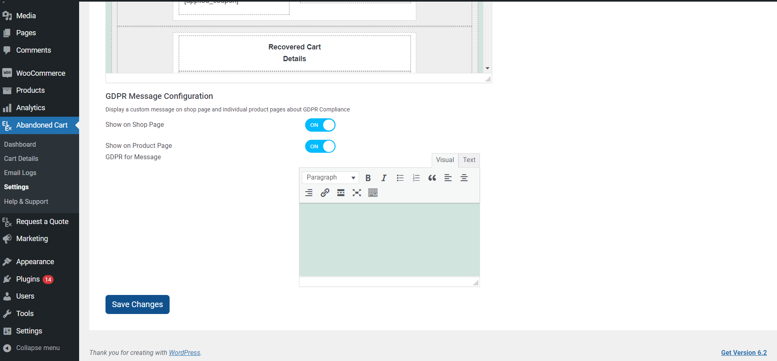Click the template editor scroll down arrow

tap(488, 68)
